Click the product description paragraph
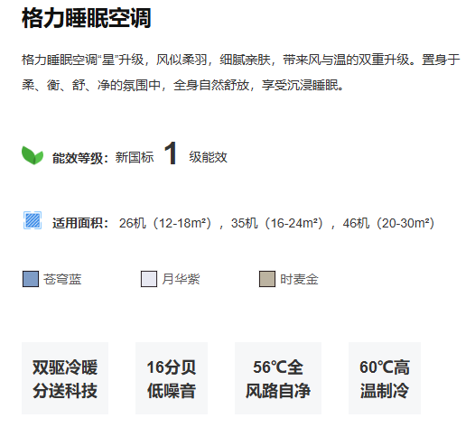The image size is (475, 427). [x=241, y=72]
